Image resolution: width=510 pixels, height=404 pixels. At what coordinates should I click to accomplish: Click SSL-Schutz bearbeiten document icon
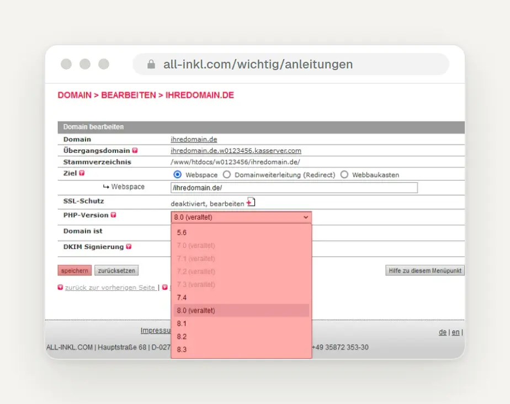(x=251, y=202)
